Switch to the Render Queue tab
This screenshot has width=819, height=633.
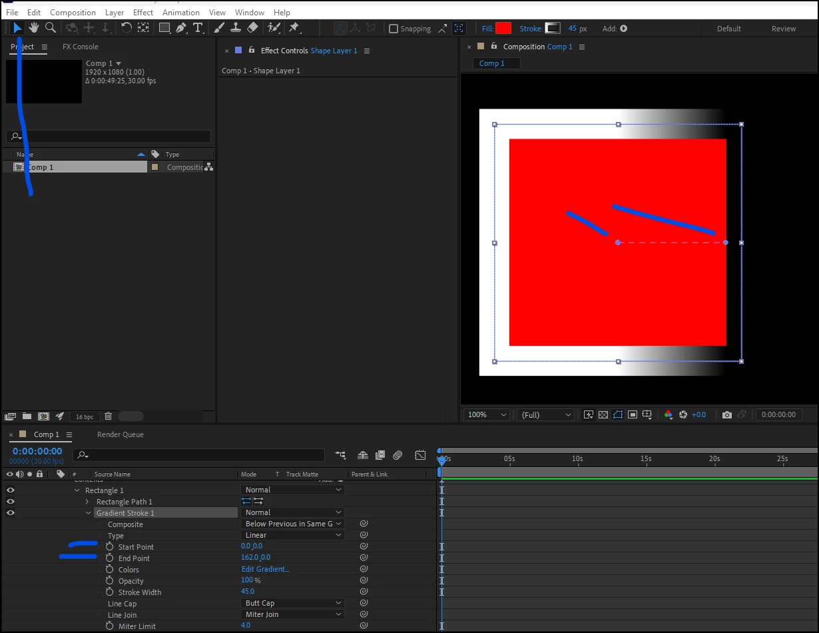pyautogui.click(x=121, y=434)
